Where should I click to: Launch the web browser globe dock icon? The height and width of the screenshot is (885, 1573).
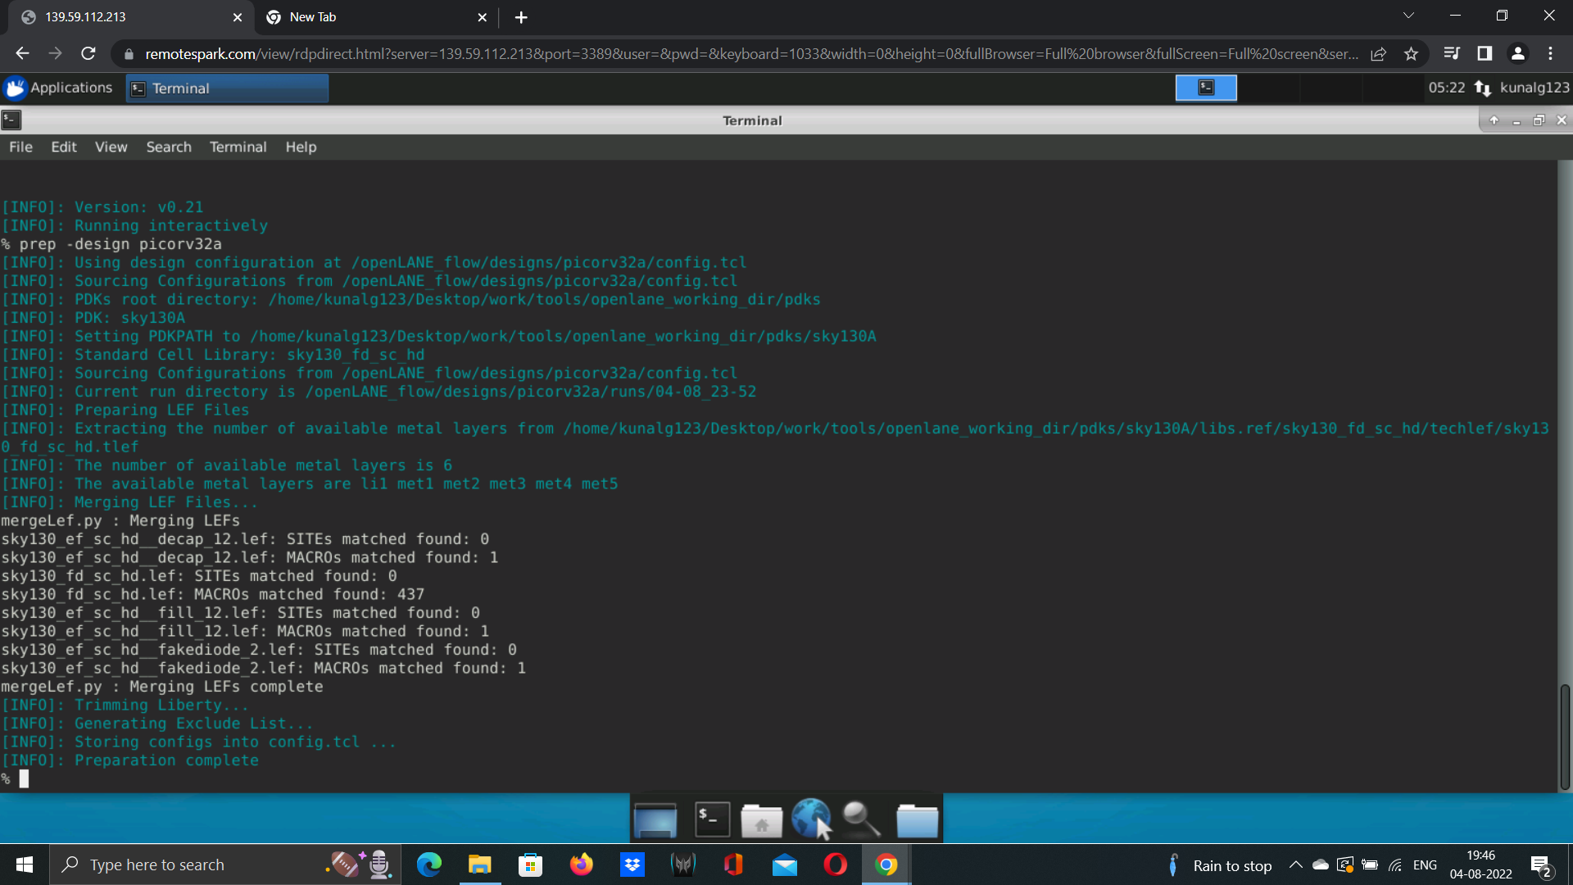coord(811,819)
